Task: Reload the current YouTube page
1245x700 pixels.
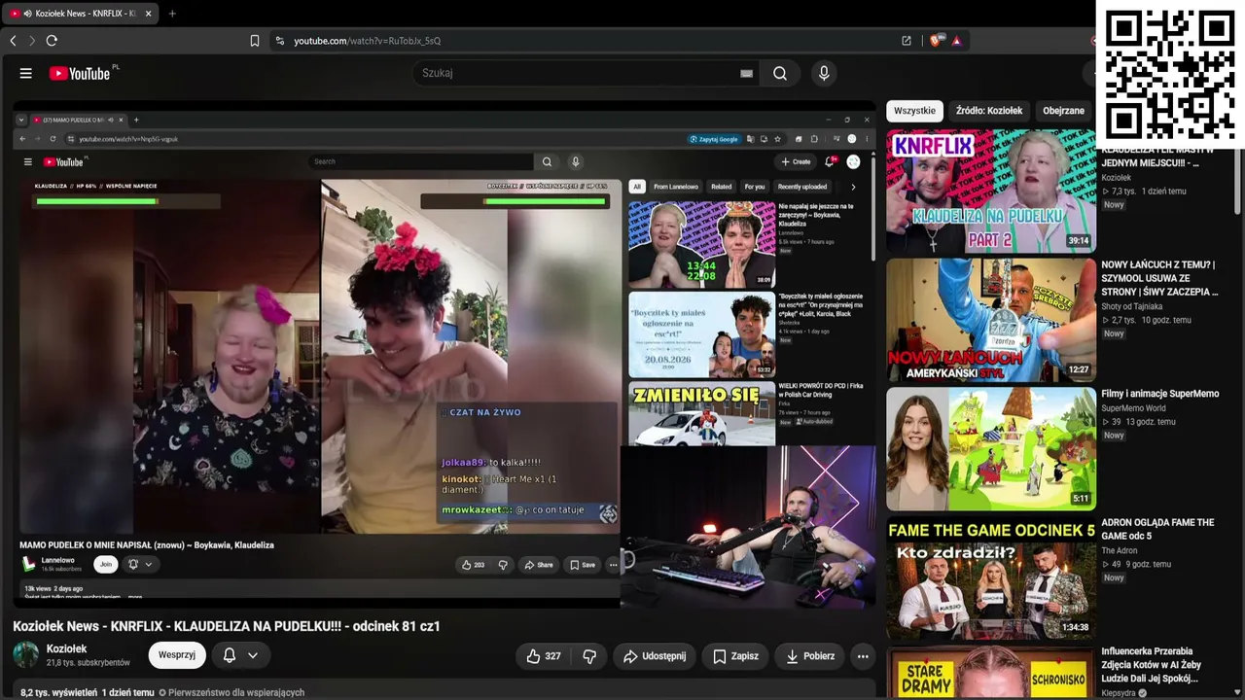Action: tap(52, 41)
